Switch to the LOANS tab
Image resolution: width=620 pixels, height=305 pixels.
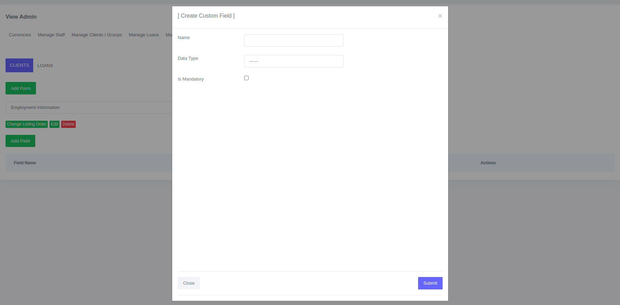(x=45, y=66)
